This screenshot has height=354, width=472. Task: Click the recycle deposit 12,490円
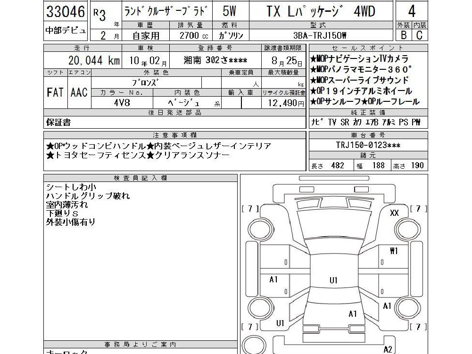click(286, 103)
